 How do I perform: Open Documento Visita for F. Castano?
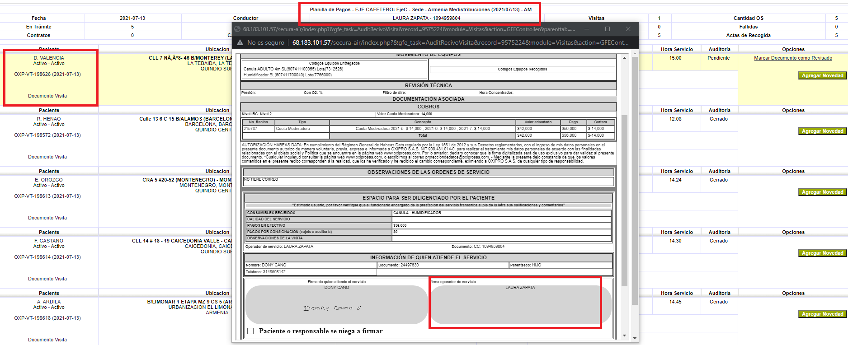(x=47, y=279)
